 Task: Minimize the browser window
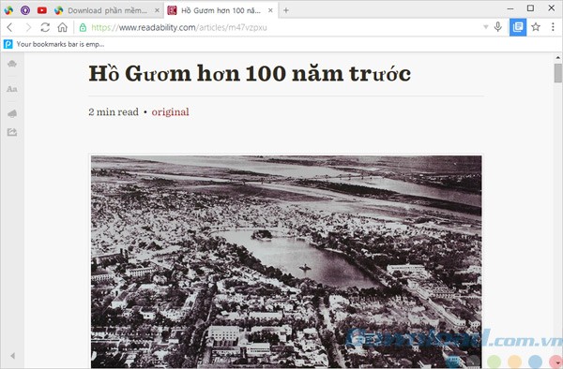click(510, 8)
